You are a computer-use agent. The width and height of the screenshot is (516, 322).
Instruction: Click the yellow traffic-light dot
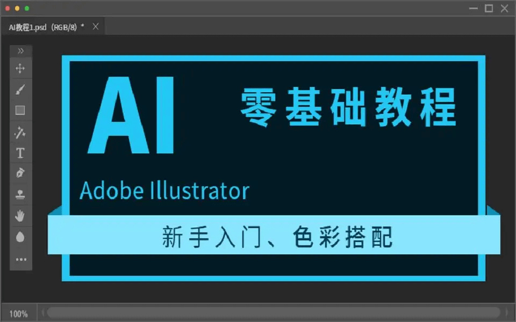17,8
